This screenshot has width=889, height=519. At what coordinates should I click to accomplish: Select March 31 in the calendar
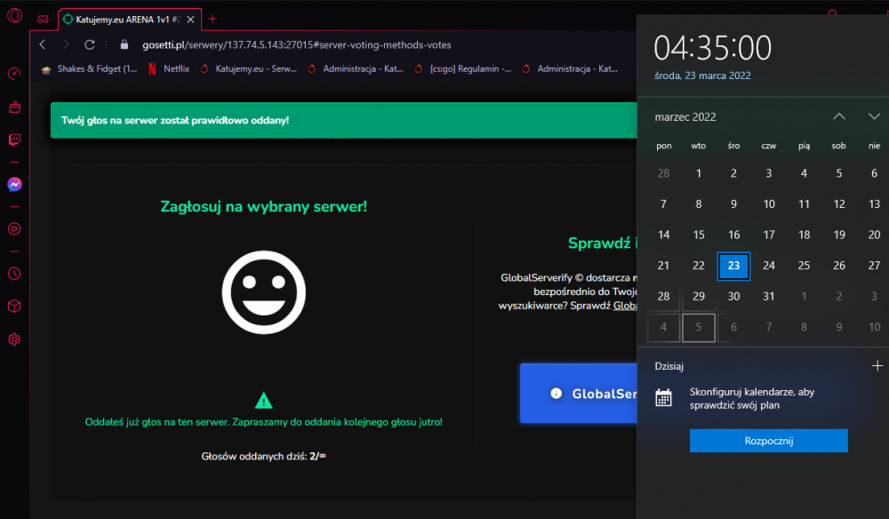769,296
